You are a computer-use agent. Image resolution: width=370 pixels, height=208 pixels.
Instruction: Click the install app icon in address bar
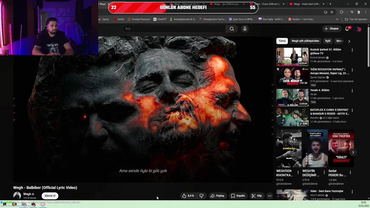click(325, 12)
